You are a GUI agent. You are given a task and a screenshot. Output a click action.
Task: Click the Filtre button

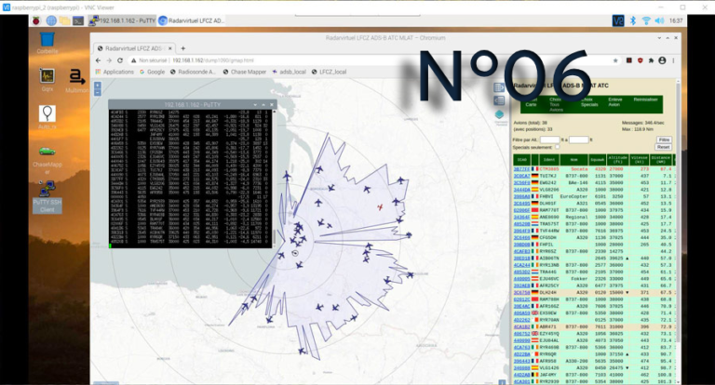664,139
